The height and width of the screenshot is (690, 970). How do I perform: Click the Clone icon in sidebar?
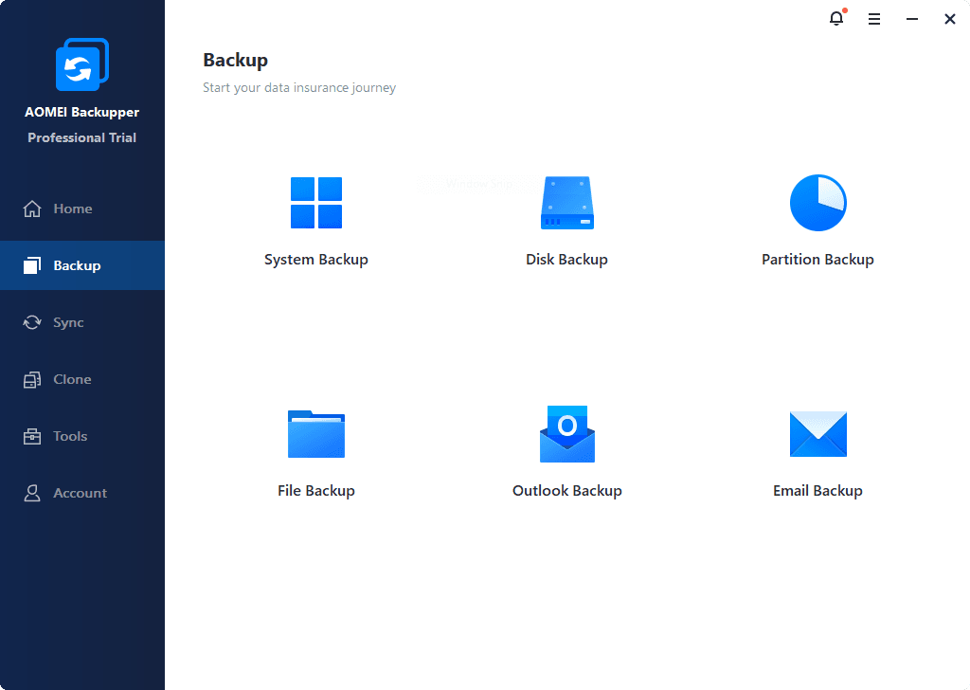coord(32,379)
